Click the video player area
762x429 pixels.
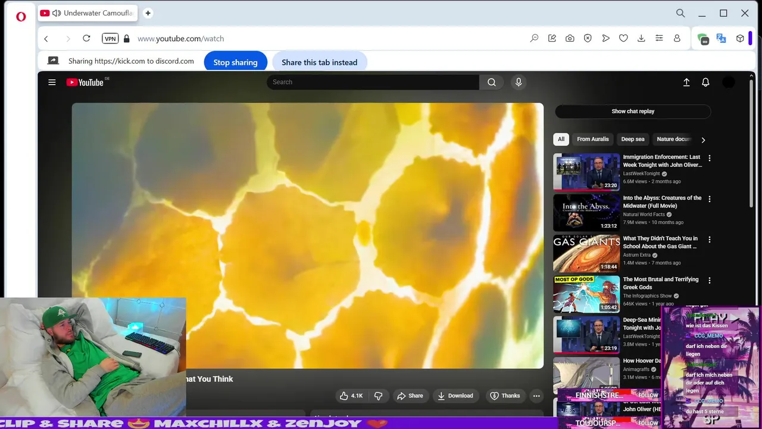pos(308,236)
